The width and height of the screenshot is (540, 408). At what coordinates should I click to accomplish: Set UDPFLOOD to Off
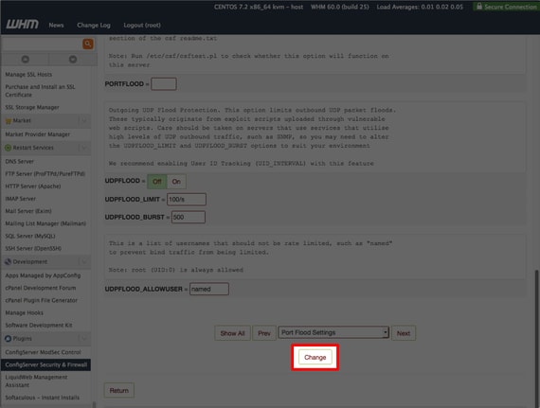tap(157, 182)
